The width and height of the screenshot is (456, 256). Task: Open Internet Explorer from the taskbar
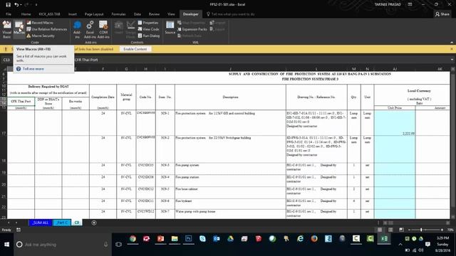coord(300,239)
